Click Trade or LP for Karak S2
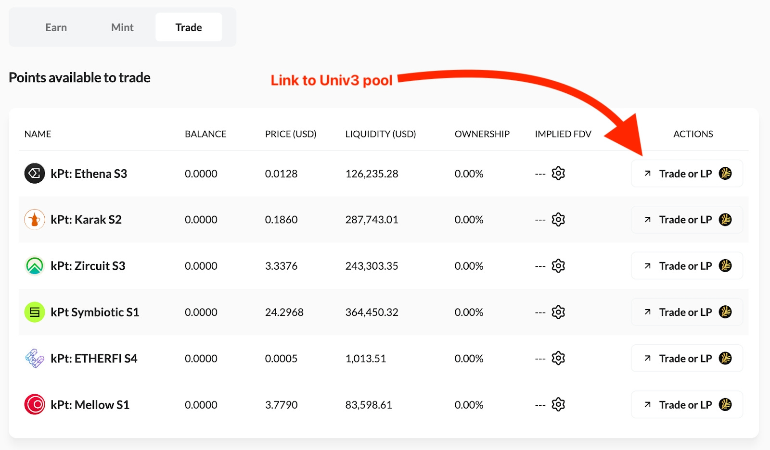770x450 pixels. click(x=687, y=220)
